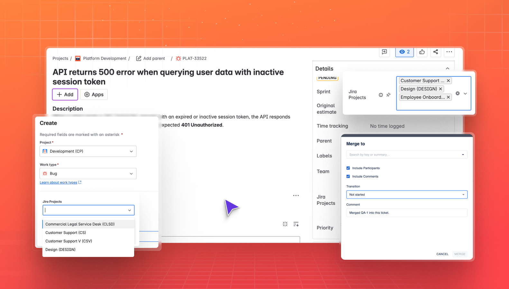
Task: Toggle the Jira Projects dropdown chevron in Create
Action: coord(129,210)
